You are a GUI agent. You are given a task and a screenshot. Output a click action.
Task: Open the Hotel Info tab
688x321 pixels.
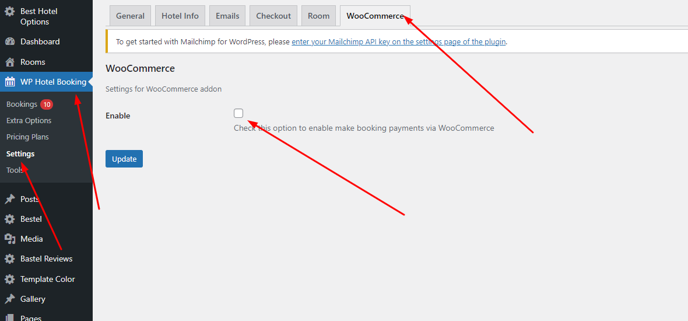tap(180, 16)
